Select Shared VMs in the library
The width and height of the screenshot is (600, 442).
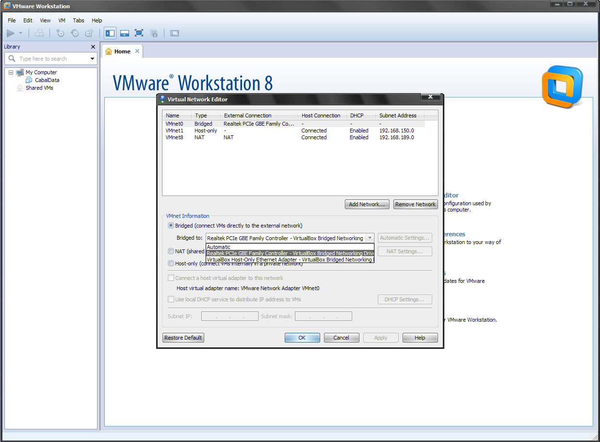coord(39,88)
